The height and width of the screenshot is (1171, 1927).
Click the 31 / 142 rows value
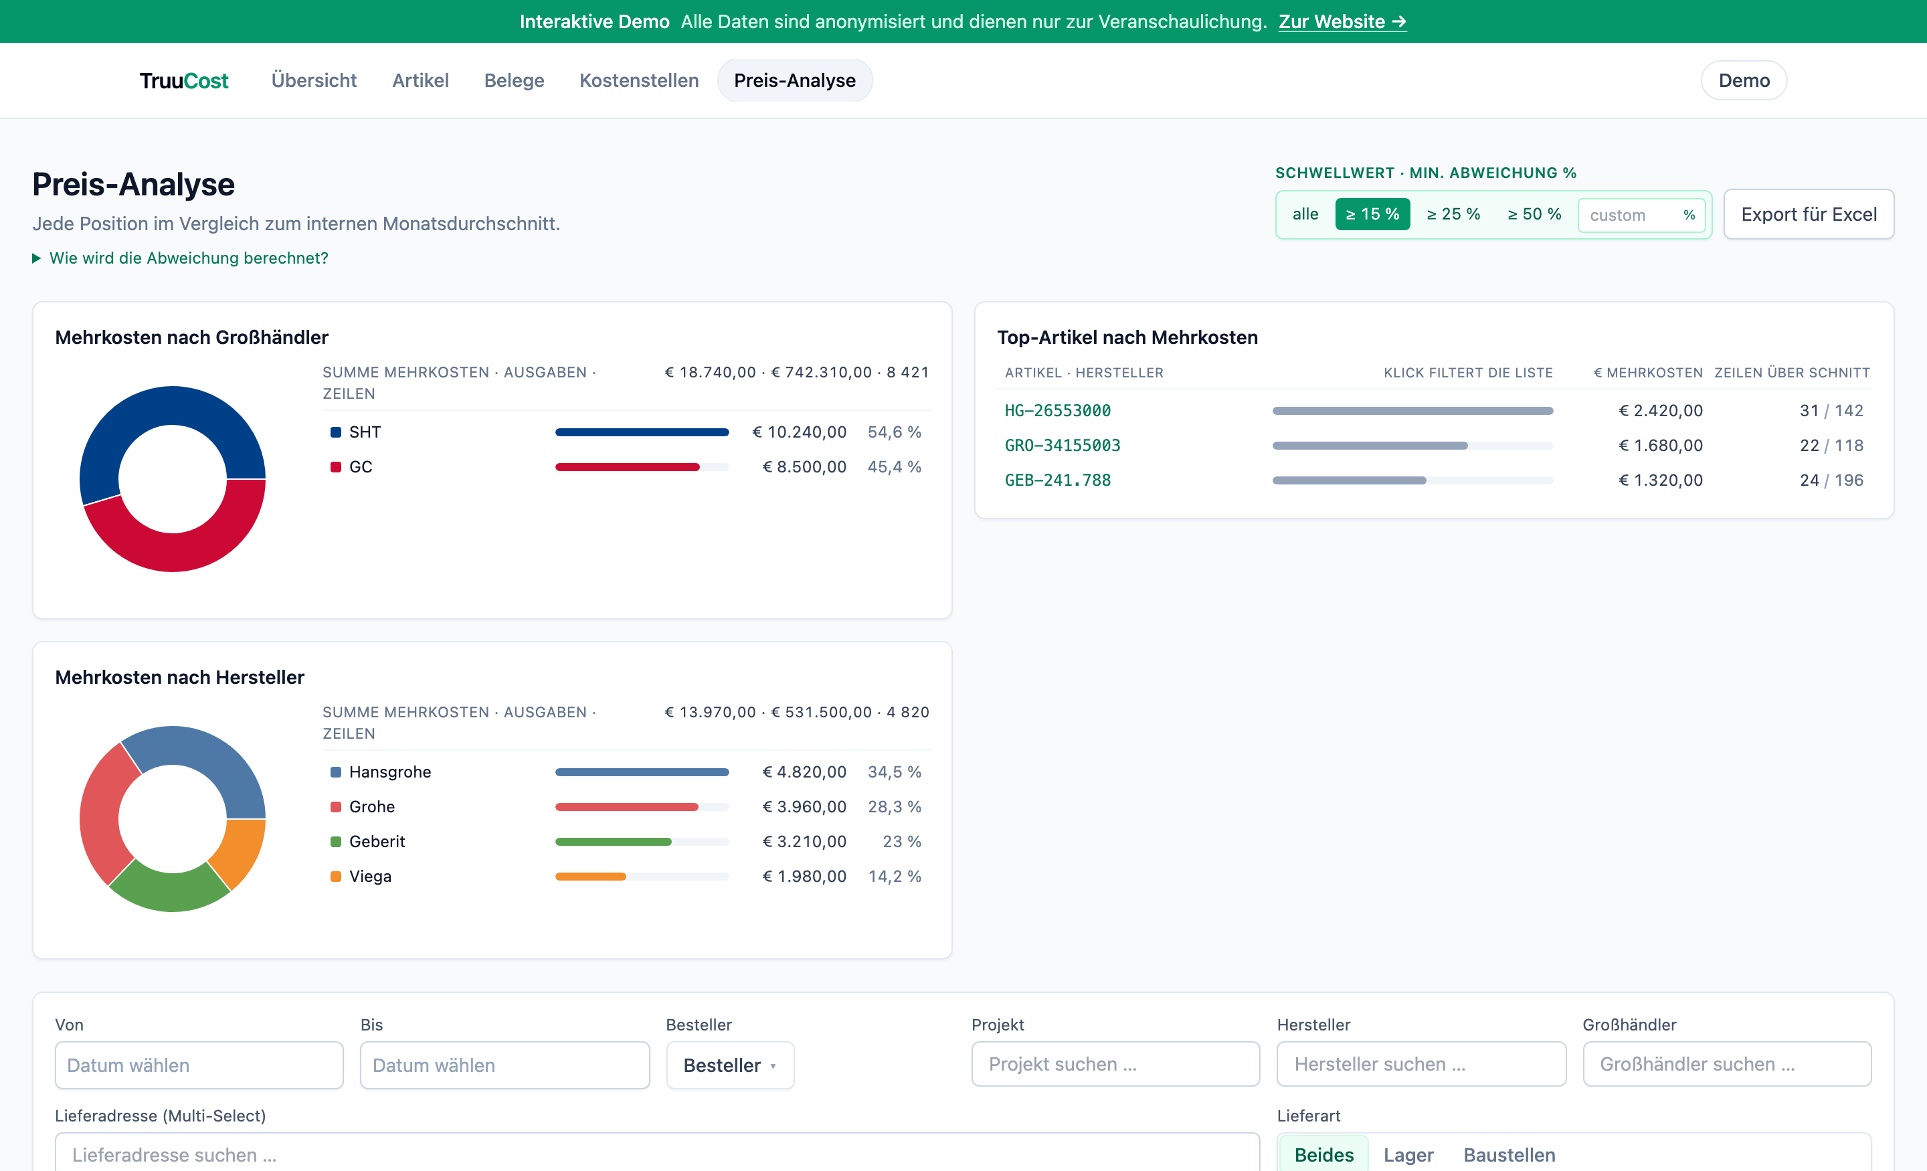pos(1831,411)
